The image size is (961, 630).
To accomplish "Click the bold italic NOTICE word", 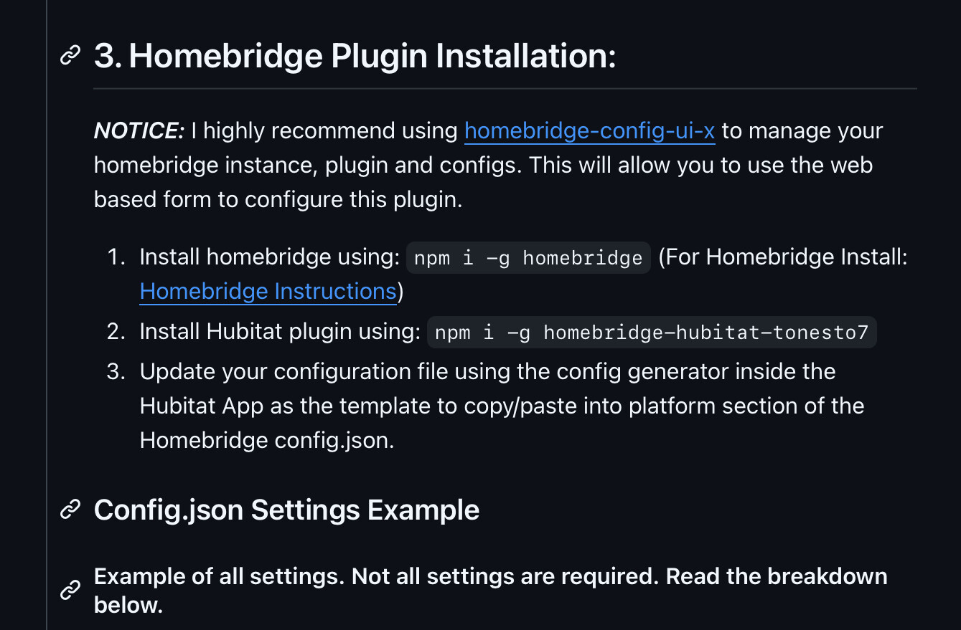I will pos(139,131).
